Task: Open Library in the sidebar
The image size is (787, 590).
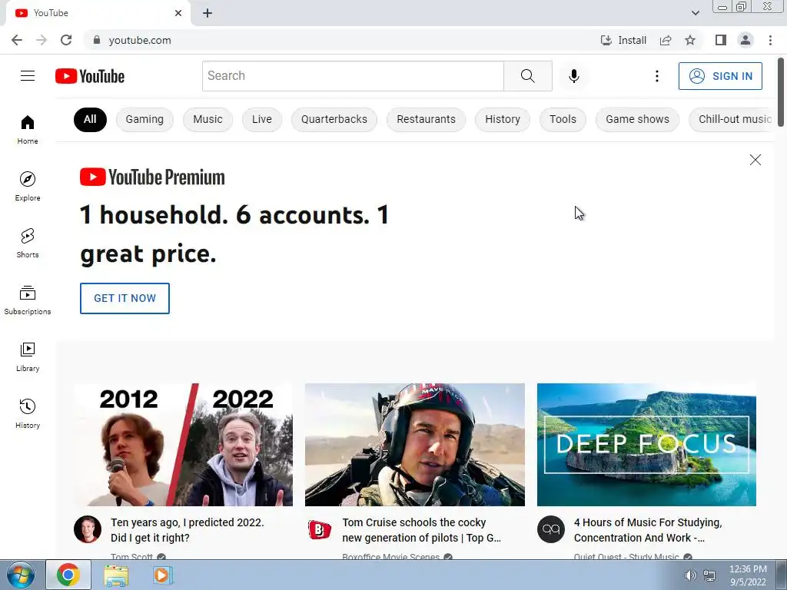Action: click(x=28, y=356)
